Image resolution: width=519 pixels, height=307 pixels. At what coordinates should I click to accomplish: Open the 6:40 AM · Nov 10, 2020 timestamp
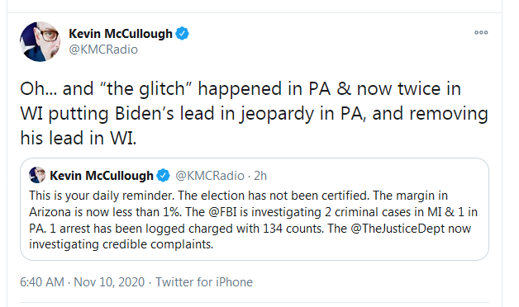point(83,282)
